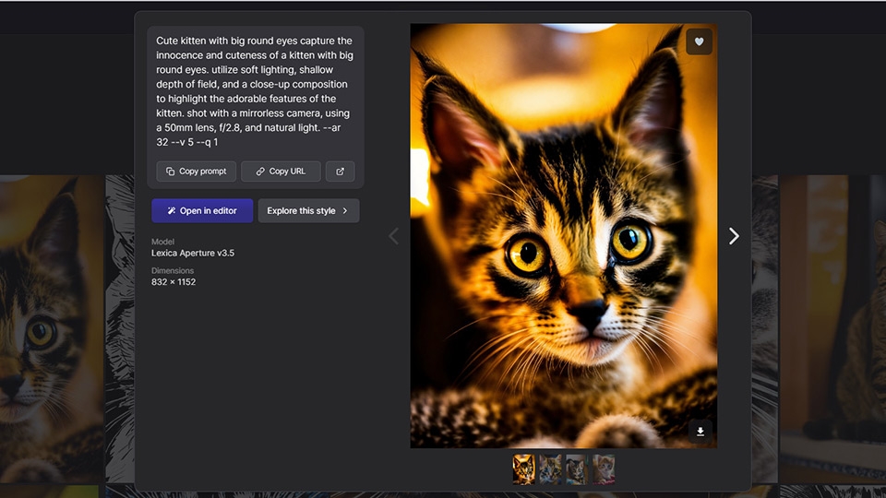Click the prompt text starting 'Cute kitten'
This screenshot has height=498, width=886.
coord(255,91)
